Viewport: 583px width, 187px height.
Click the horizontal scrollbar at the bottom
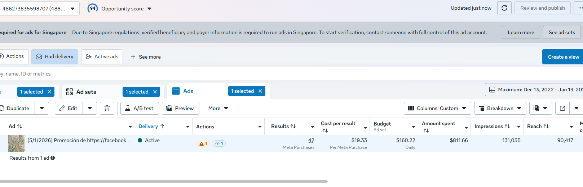tap(162, 181)
